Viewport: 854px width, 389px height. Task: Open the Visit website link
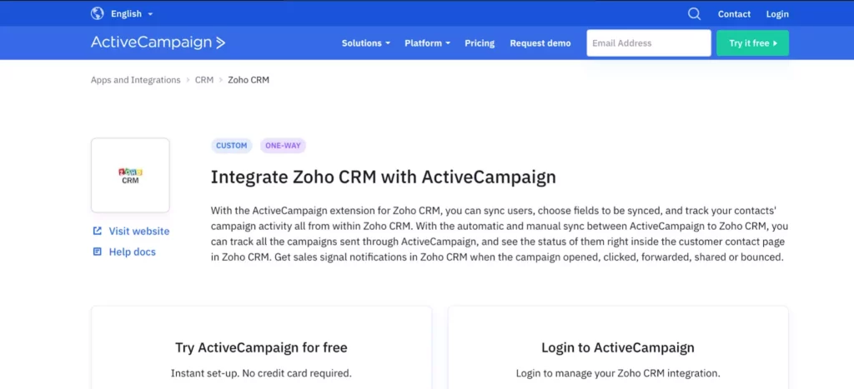pos(139,232)
